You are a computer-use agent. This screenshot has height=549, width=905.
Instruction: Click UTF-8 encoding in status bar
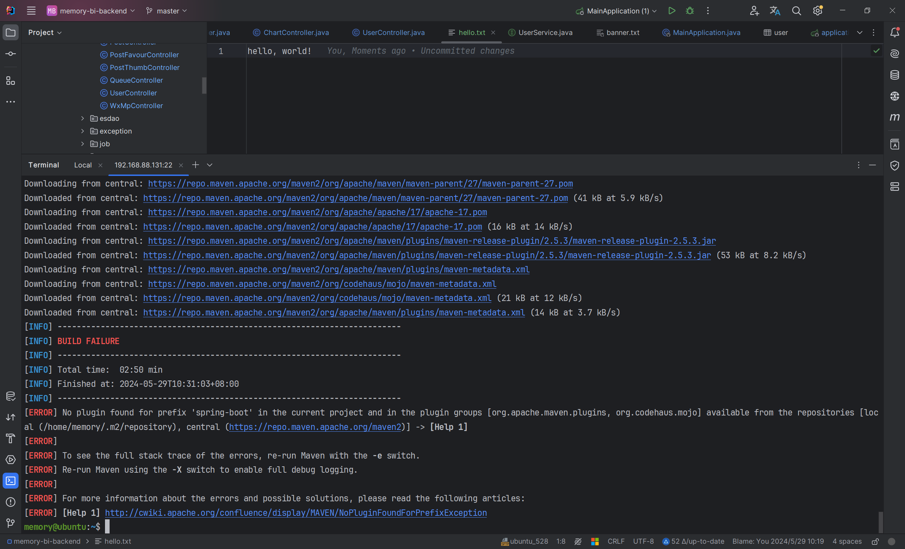643,541
